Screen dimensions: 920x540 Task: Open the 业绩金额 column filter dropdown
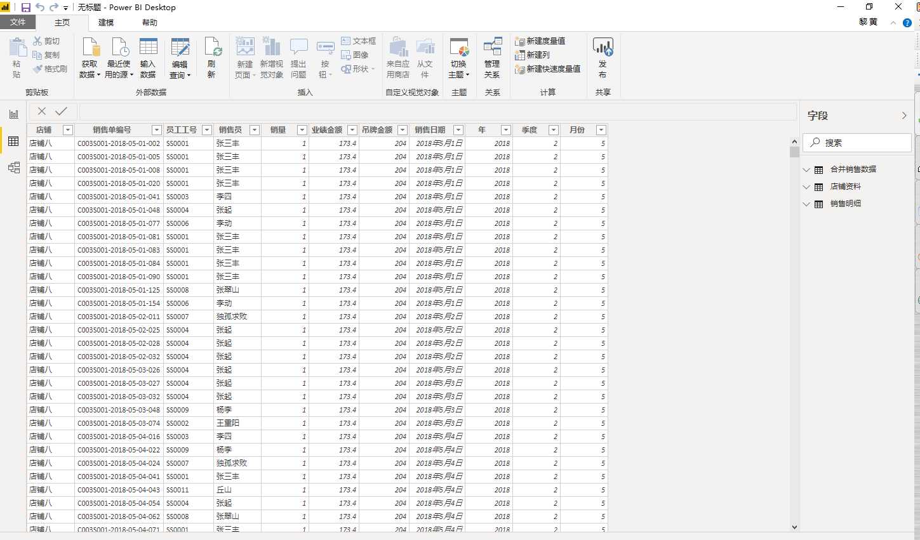(x=352, y=130)
